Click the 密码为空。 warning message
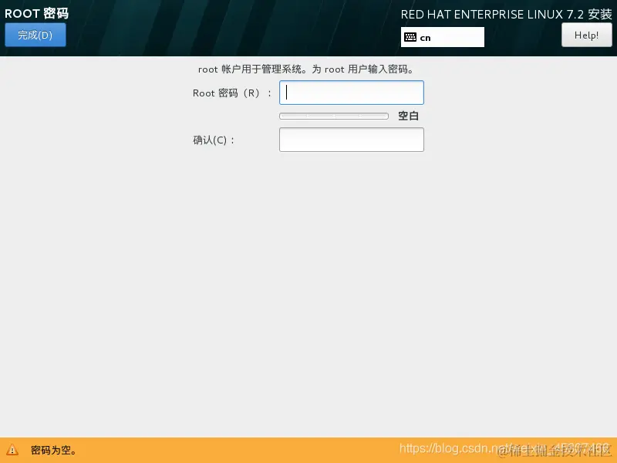The width and height of the screenshot is (617, 463). point(53,450)
